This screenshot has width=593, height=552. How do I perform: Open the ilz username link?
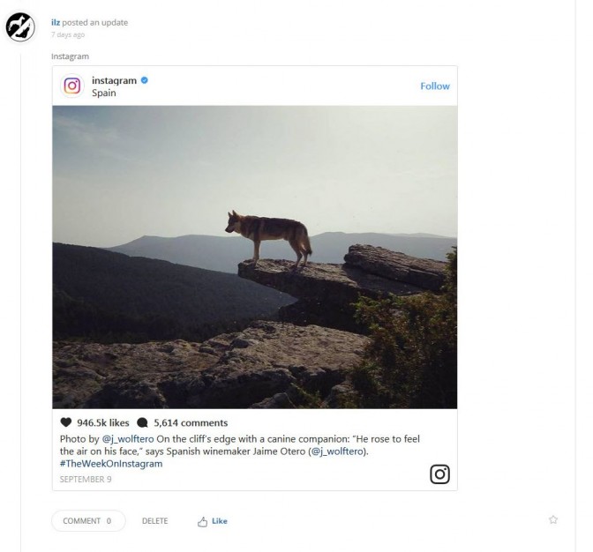tap(56, 22)
